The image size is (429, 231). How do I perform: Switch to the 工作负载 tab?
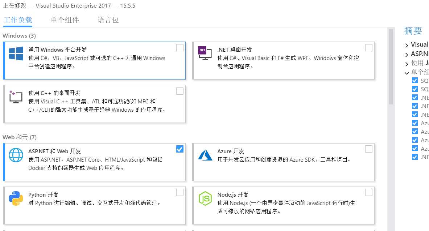click(18, 20)
